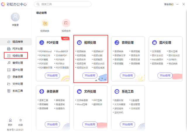Open Heic转图片 tool link

[x=157, y=60]
